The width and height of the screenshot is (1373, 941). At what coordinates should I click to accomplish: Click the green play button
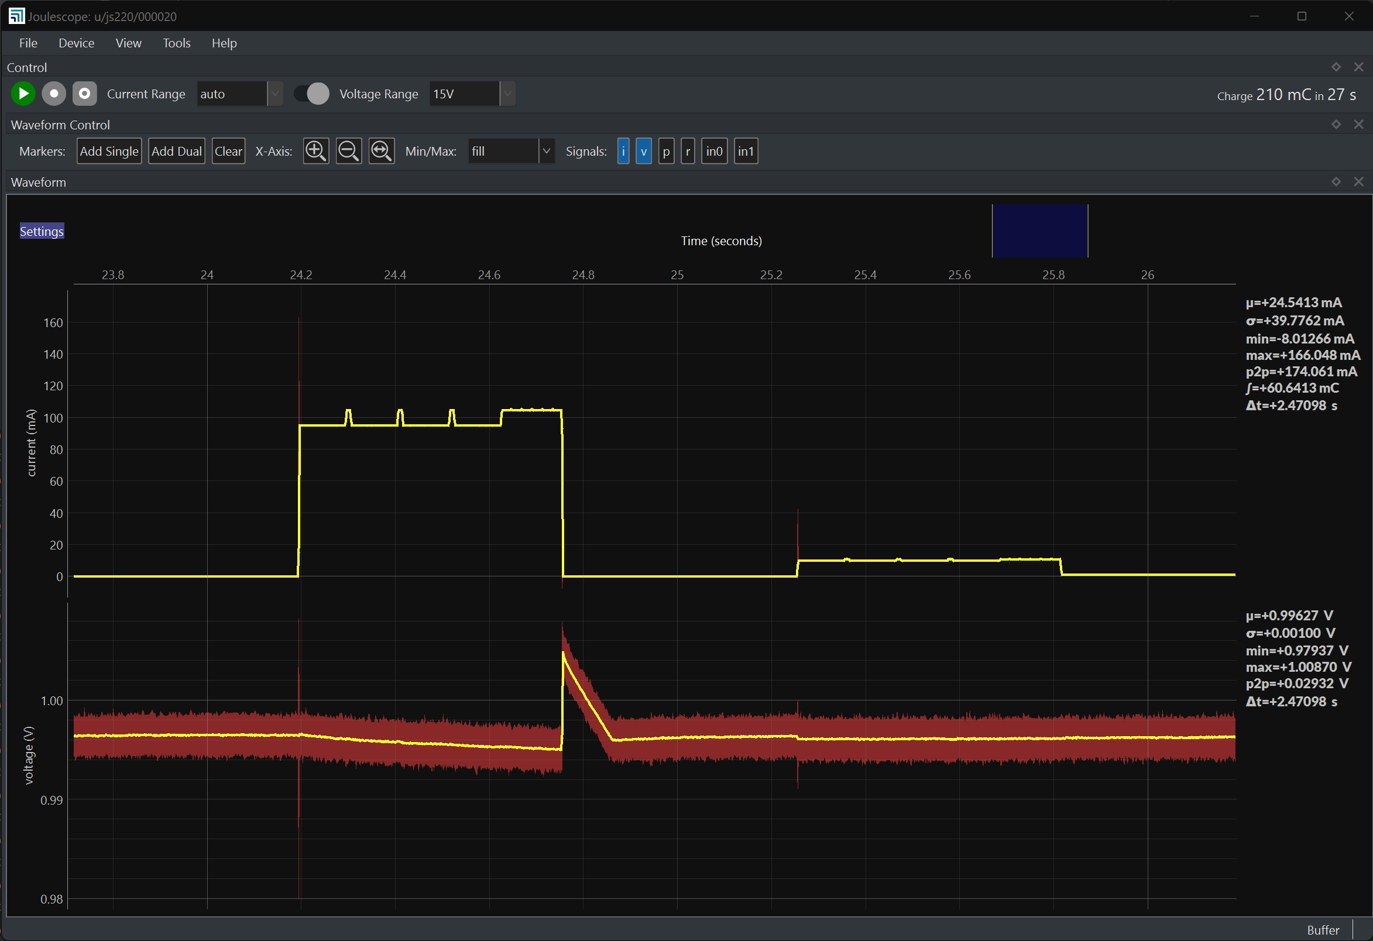pos(23,94)
